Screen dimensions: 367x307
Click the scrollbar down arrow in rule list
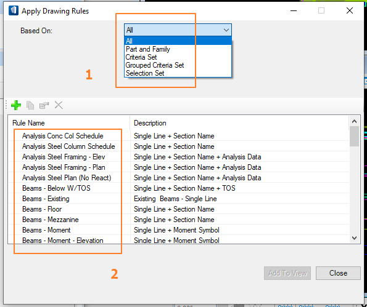click(354, 238)
